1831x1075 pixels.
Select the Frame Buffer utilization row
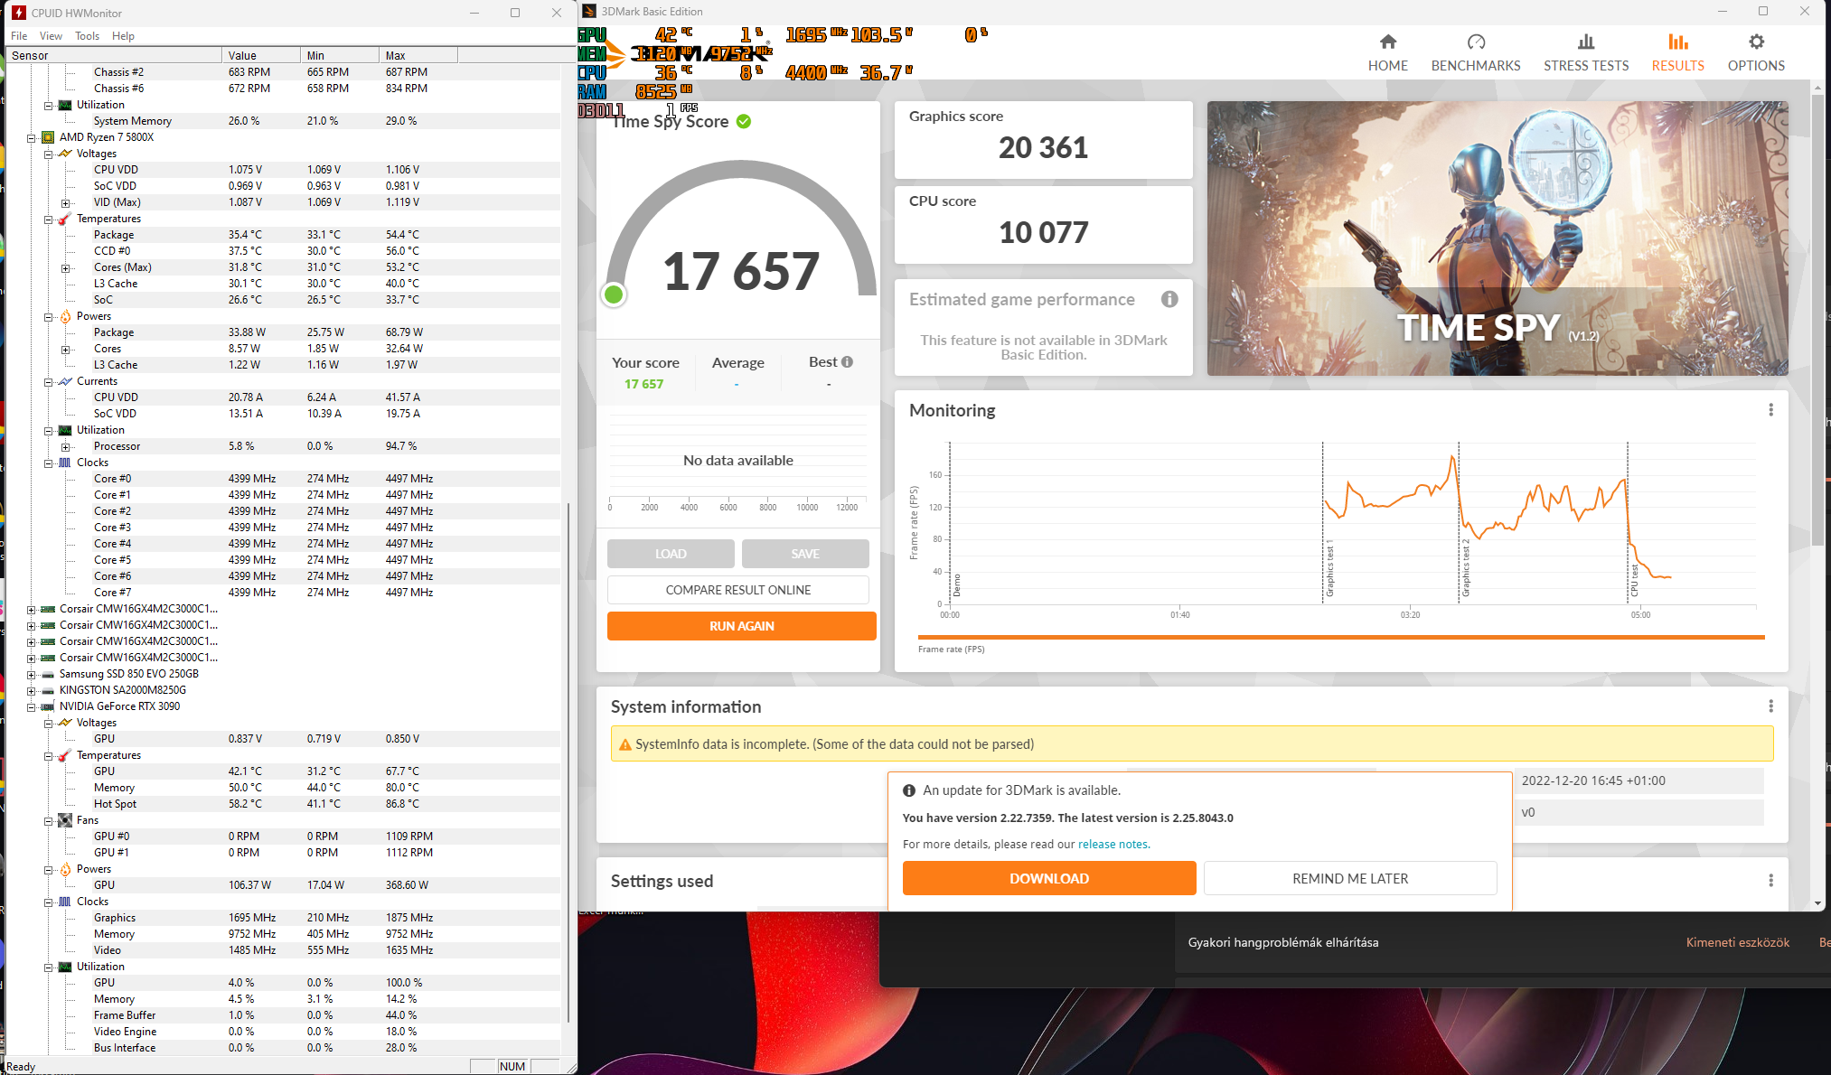(x=283, y=1015)
